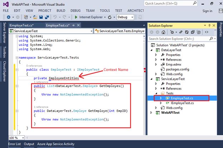Open ServiceLayerTest.Tests.Employe class dropdown
223x148 pixels.
(x=144, y=31)
